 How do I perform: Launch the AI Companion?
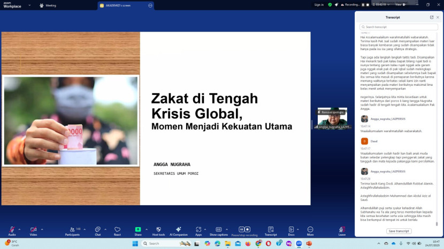coord(179,230)
